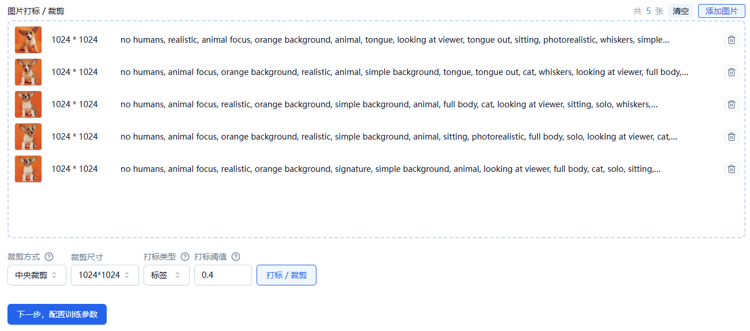Open the 中央裁剪 crop method dropdown
The image size is (750, 331).
37,275
